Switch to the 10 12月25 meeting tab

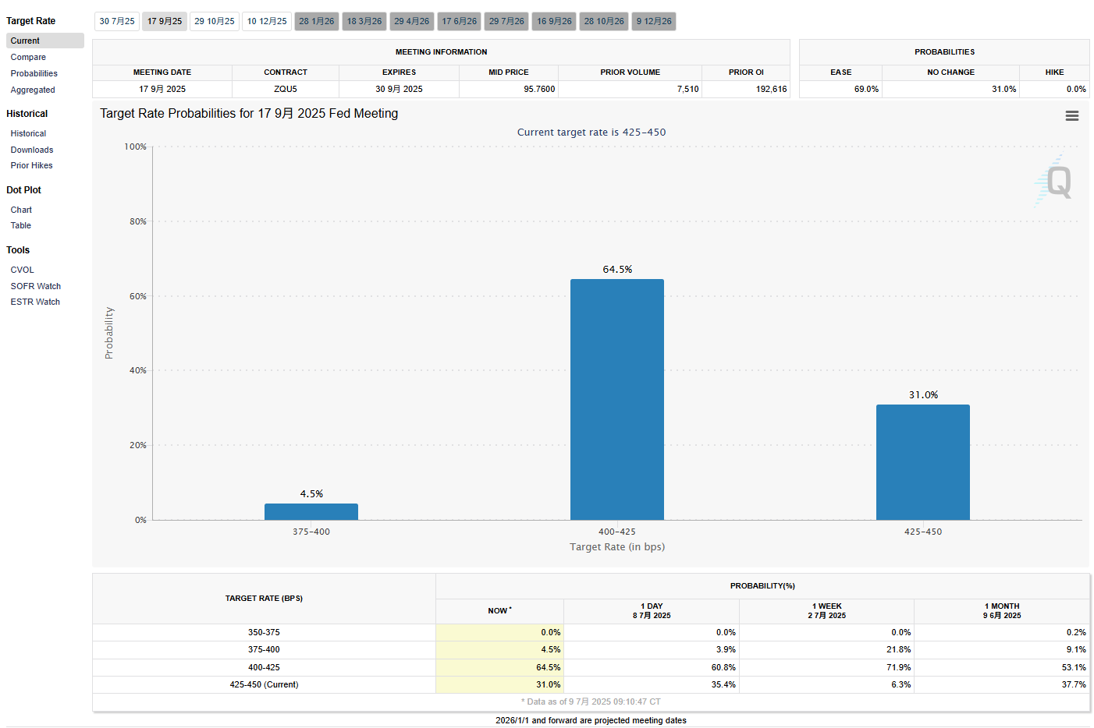coord(267,21)
